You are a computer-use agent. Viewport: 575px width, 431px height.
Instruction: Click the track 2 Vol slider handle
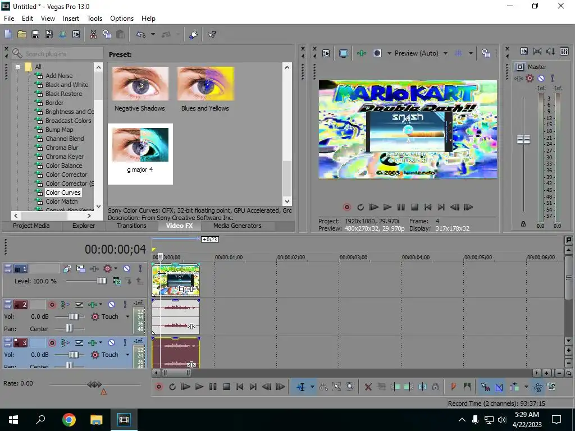pyautogui.click(x=74, y=317)
